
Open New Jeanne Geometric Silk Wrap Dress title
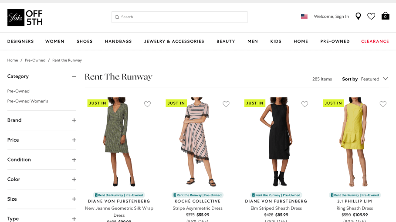(119, 212)
